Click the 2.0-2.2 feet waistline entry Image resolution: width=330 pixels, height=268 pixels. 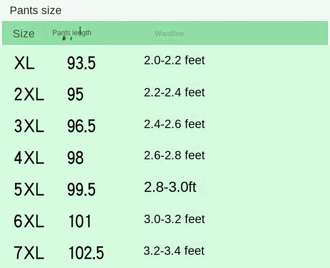tap(174, 60)
